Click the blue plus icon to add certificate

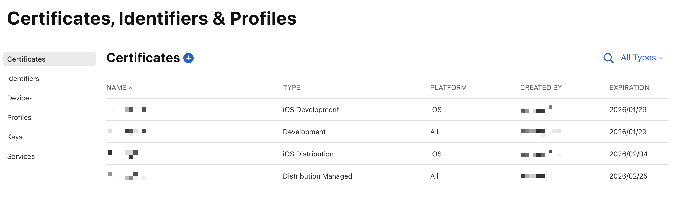tap(188, 58)
